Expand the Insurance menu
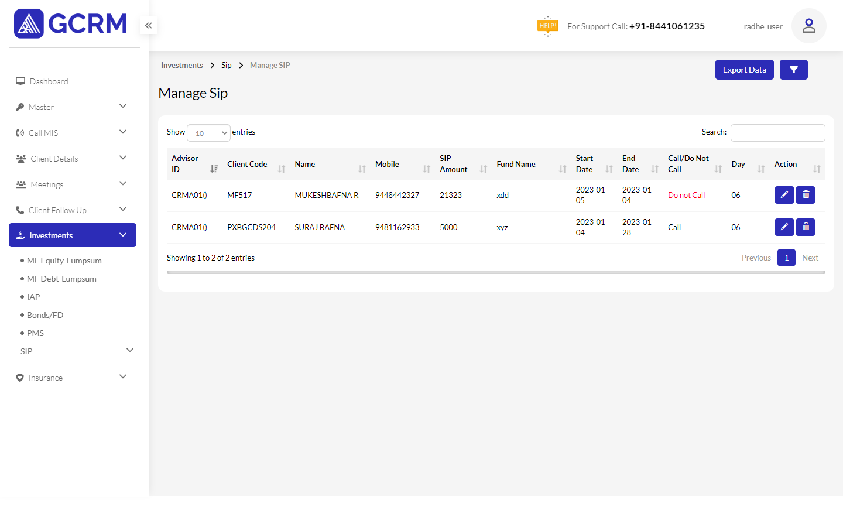 point(45,377)
